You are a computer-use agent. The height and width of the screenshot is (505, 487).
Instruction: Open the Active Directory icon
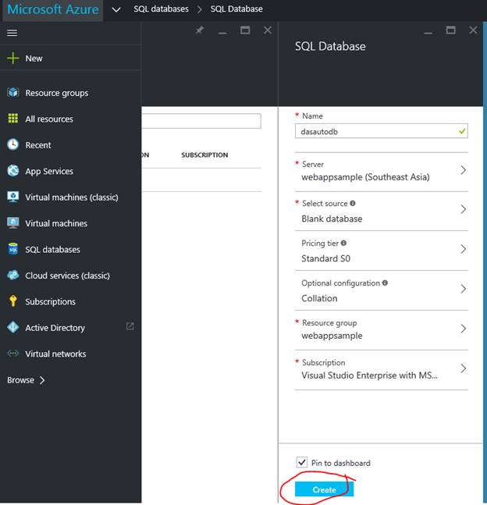(12, 328)
